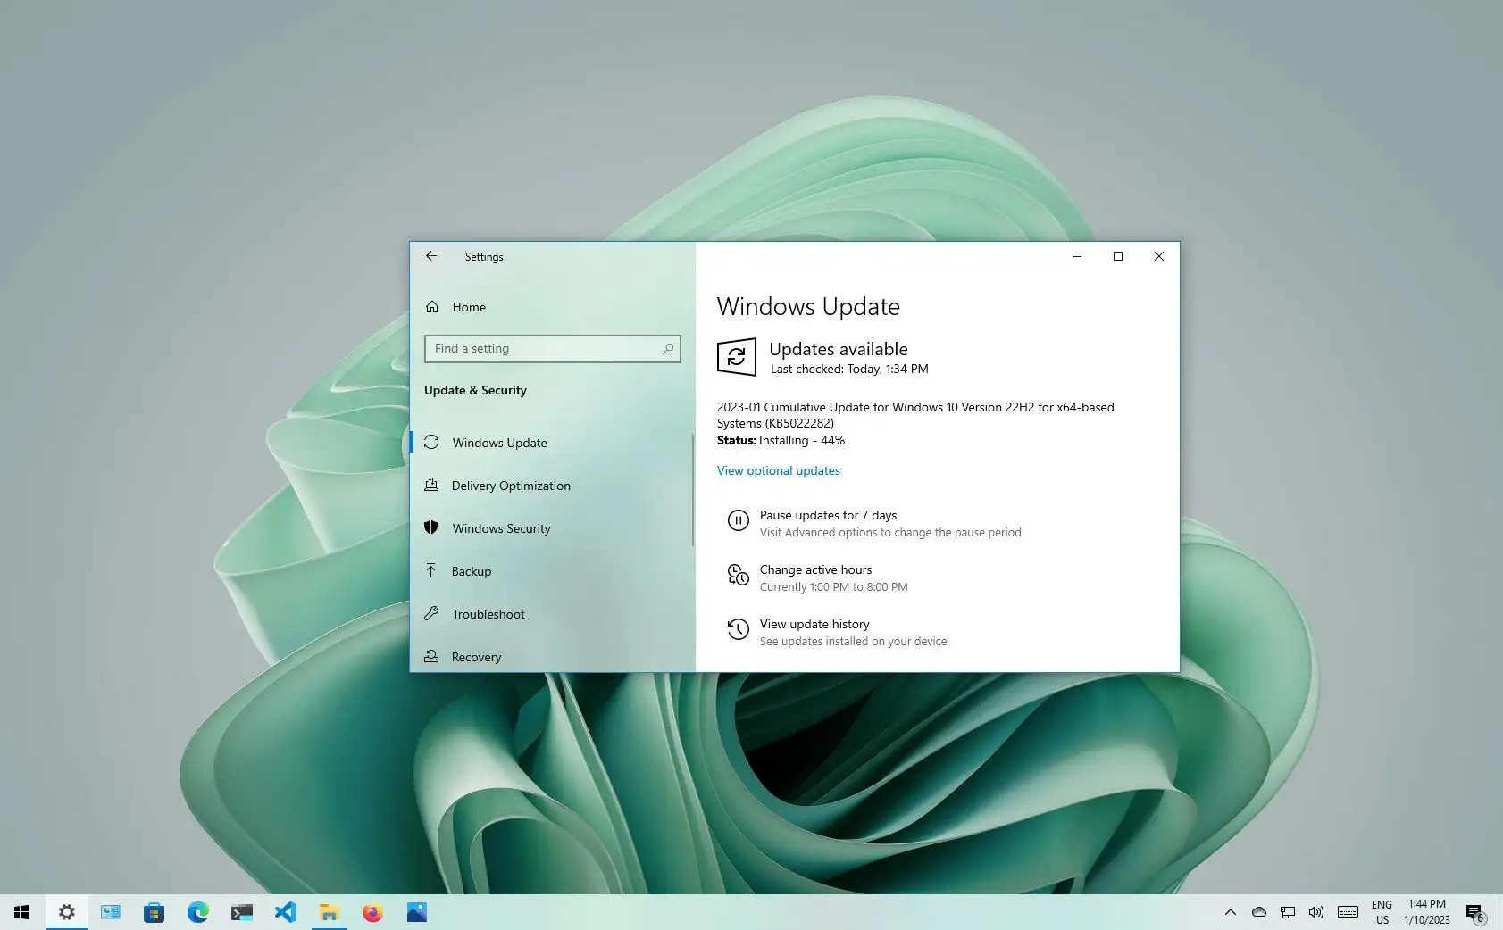Screen dimensions: 1503x930
Task: Open View optional updates link
Action: 778,470
